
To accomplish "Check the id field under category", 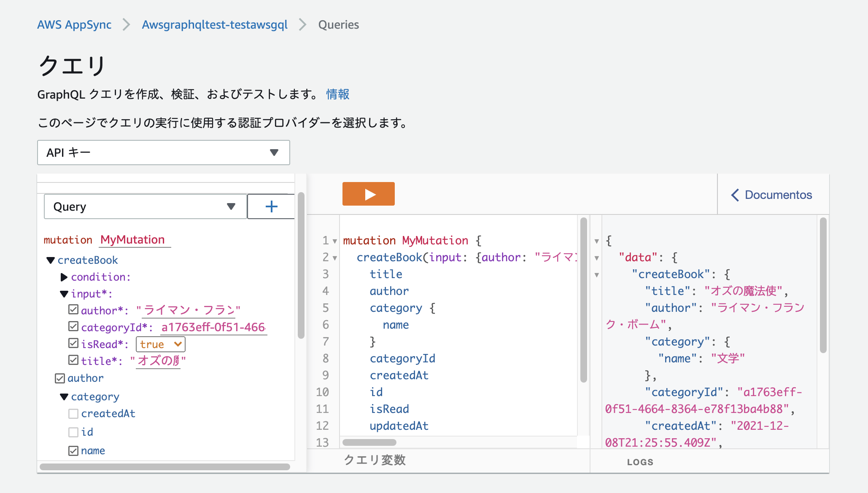I will tap(73, 432).
